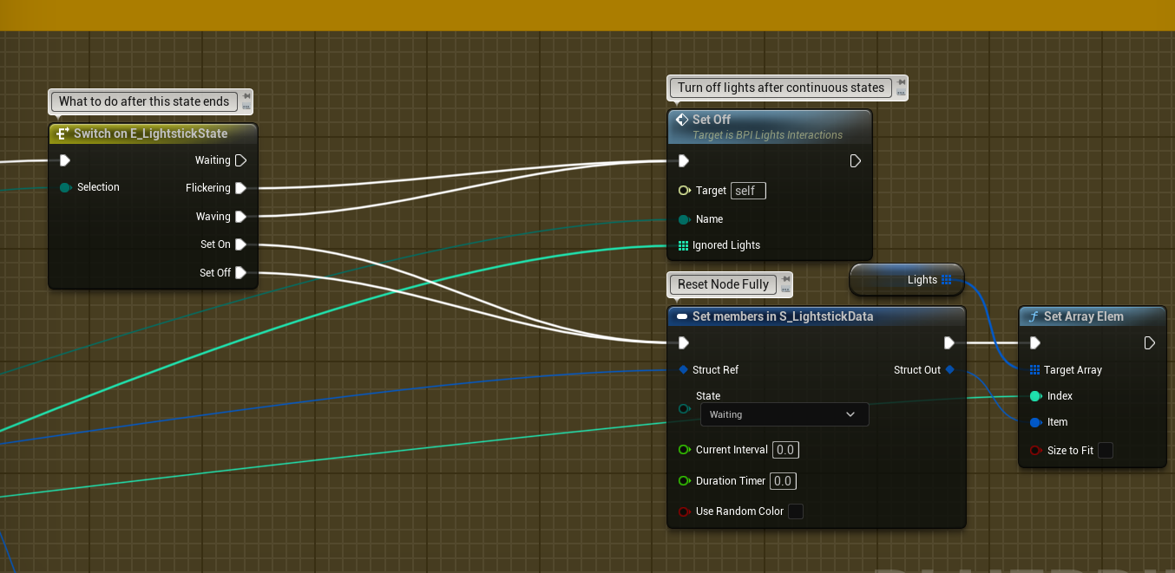Toggle comment bubble pin on Reset Node Fully
Viewport: 1175px width, 573px height.
784,279
